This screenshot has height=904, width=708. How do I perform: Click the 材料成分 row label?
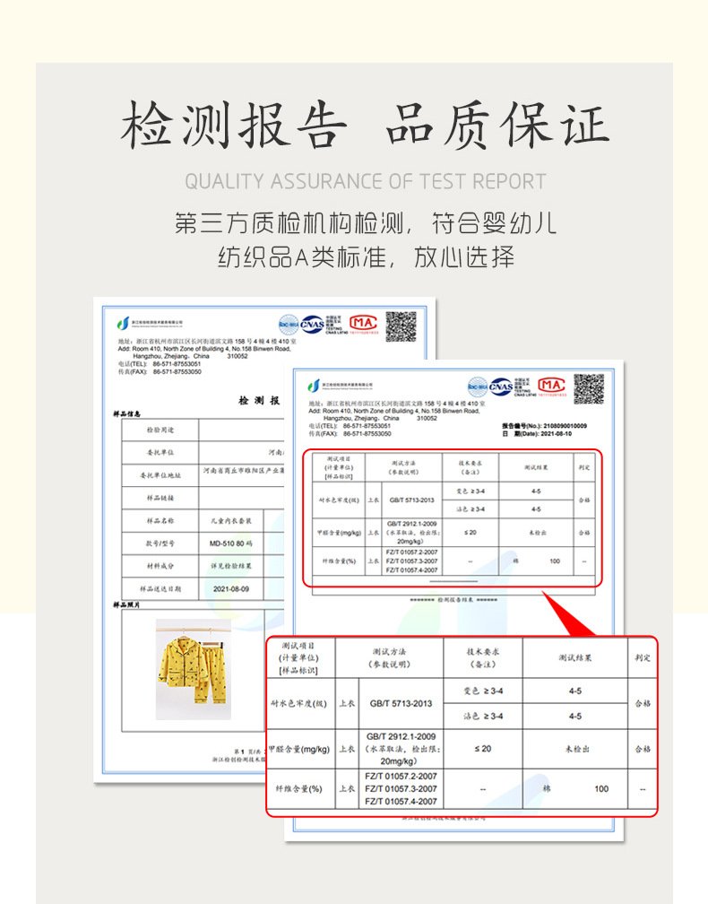tap(160, 566)
